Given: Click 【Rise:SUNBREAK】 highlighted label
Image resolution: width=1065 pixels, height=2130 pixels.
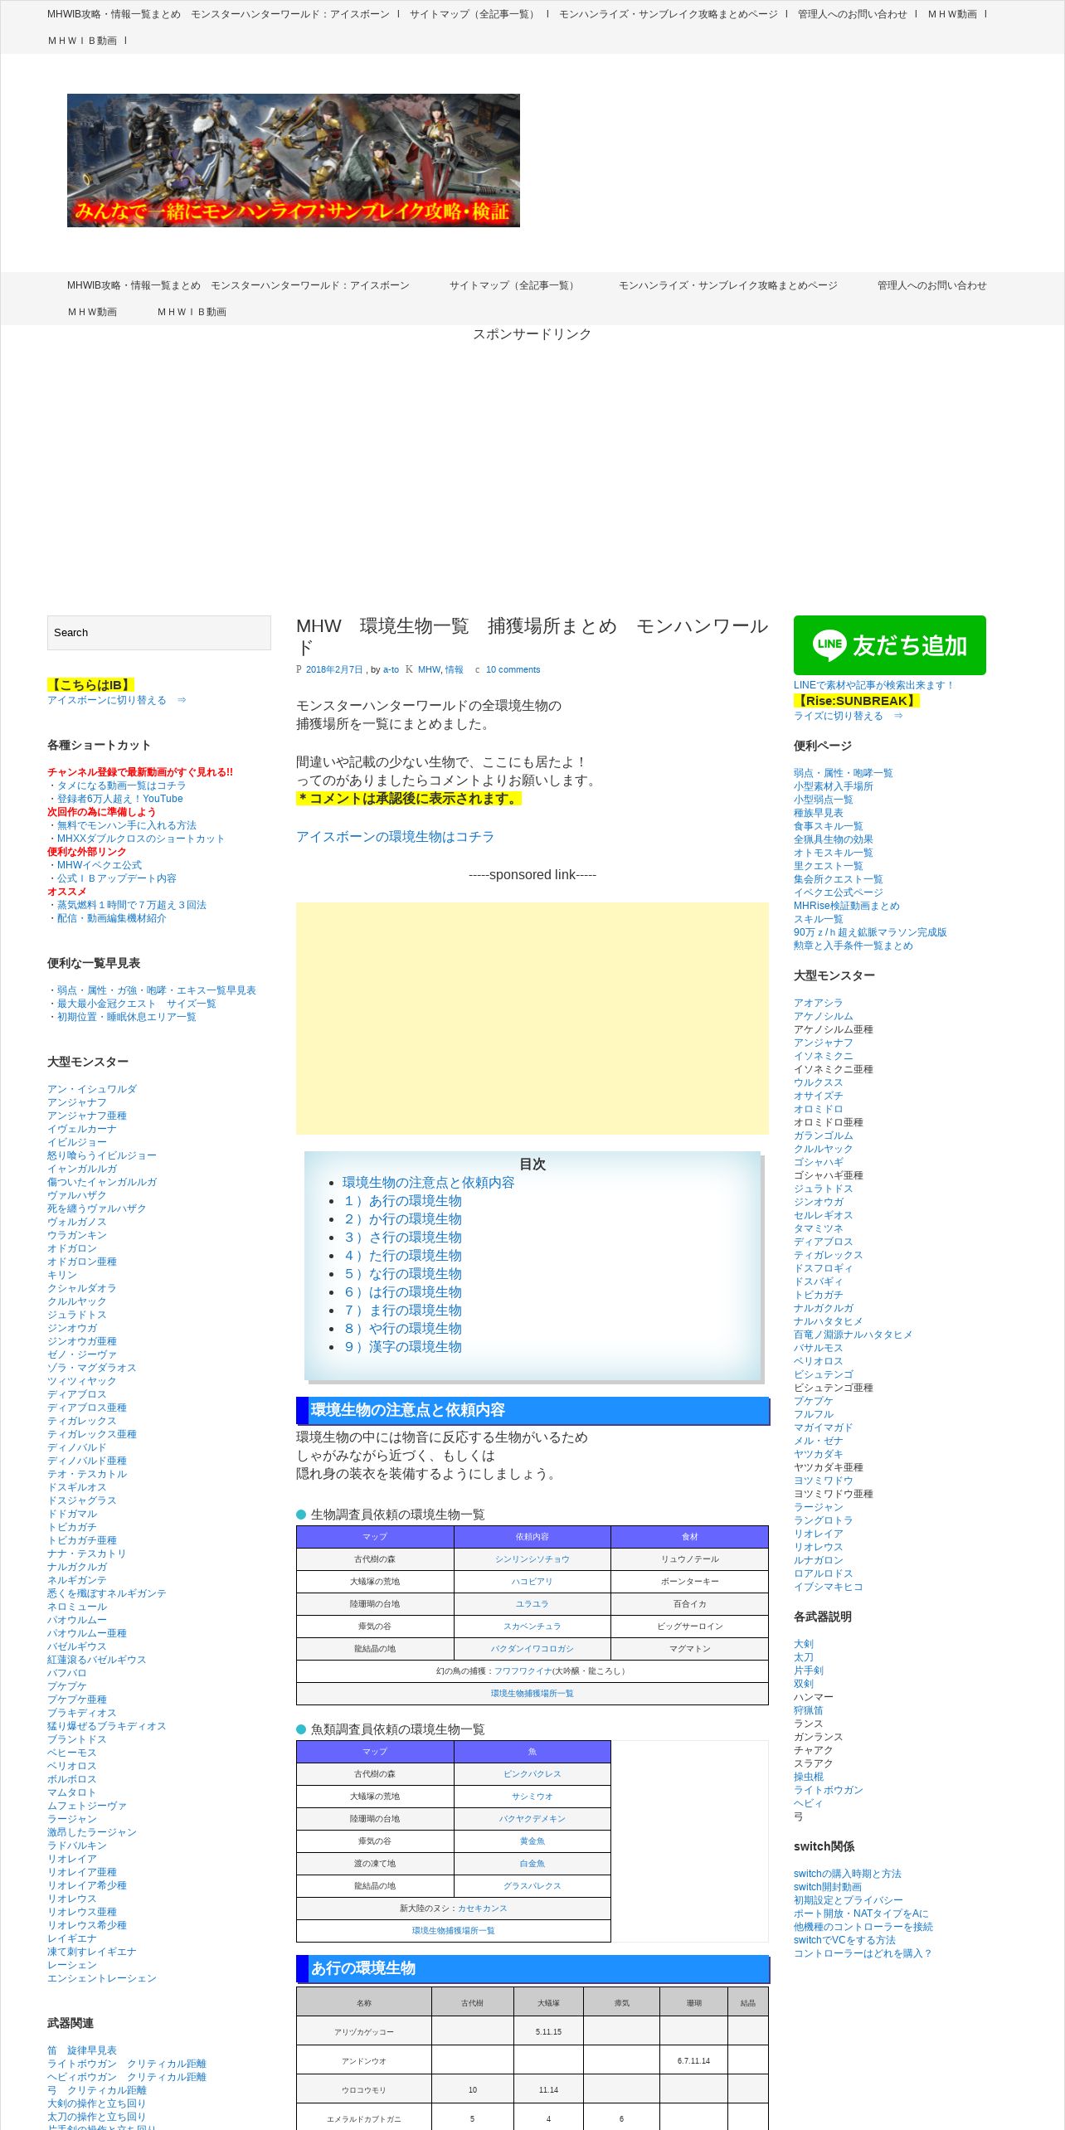Looking at the screenshot, I should point(857,701).
